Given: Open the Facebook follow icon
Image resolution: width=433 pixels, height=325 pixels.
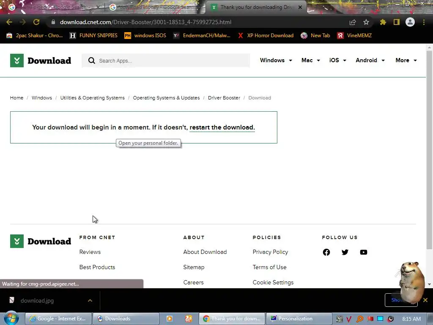Looking at the screenshot, I should click(x=326, y=252).
